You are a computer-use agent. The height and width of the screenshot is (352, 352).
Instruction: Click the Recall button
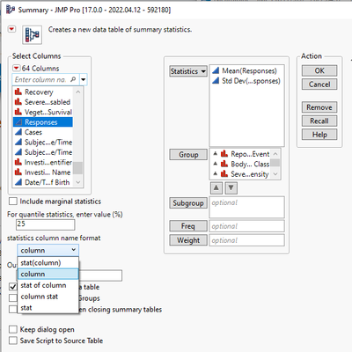pos(319,121)
